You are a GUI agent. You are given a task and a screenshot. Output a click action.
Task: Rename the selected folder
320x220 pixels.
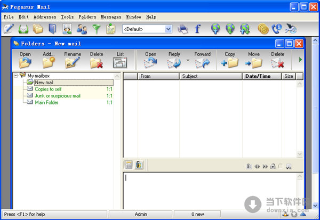click(73, 60)
